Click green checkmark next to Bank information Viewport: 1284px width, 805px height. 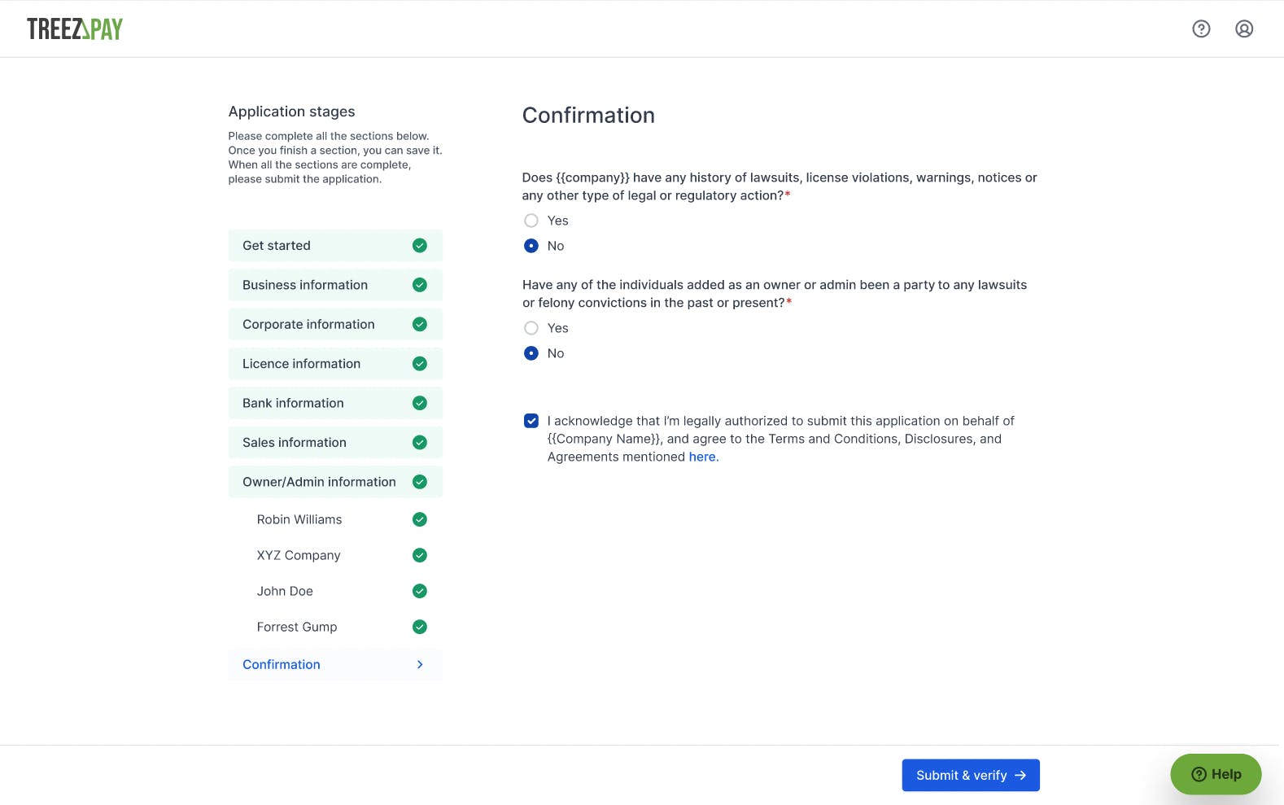pyautogui.click(x=420, y=403)
